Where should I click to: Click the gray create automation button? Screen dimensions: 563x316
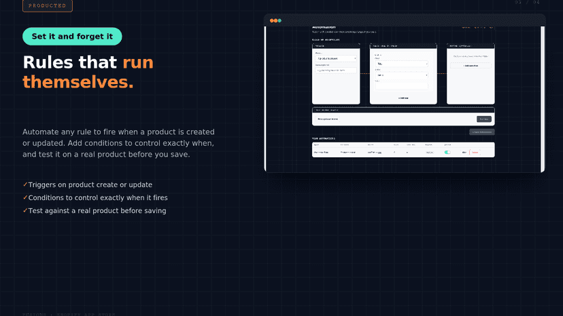click(x=482, y=132)
